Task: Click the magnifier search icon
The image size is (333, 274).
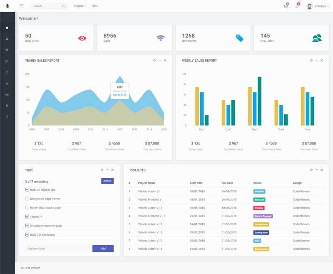Action: pos(63,6)
